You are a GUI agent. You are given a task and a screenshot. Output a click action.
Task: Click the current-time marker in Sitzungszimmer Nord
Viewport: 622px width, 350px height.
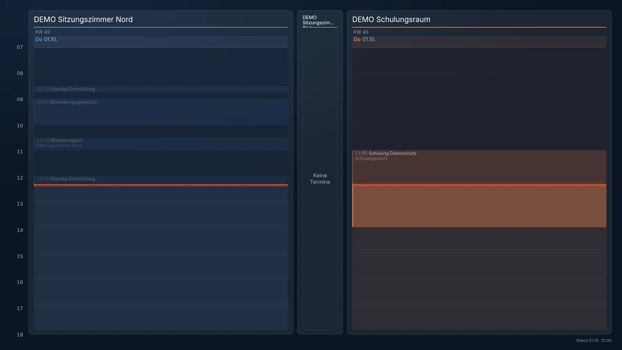[x=161, y=185]
